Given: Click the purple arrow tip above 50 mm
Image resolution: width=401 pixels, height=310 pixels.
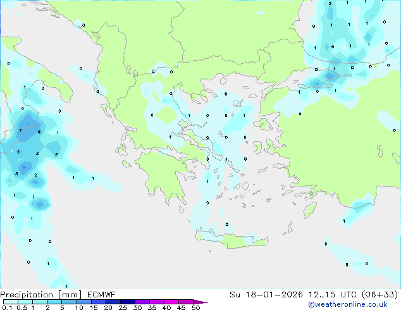Looking at the screenshot, I should (x=200, y=302).
